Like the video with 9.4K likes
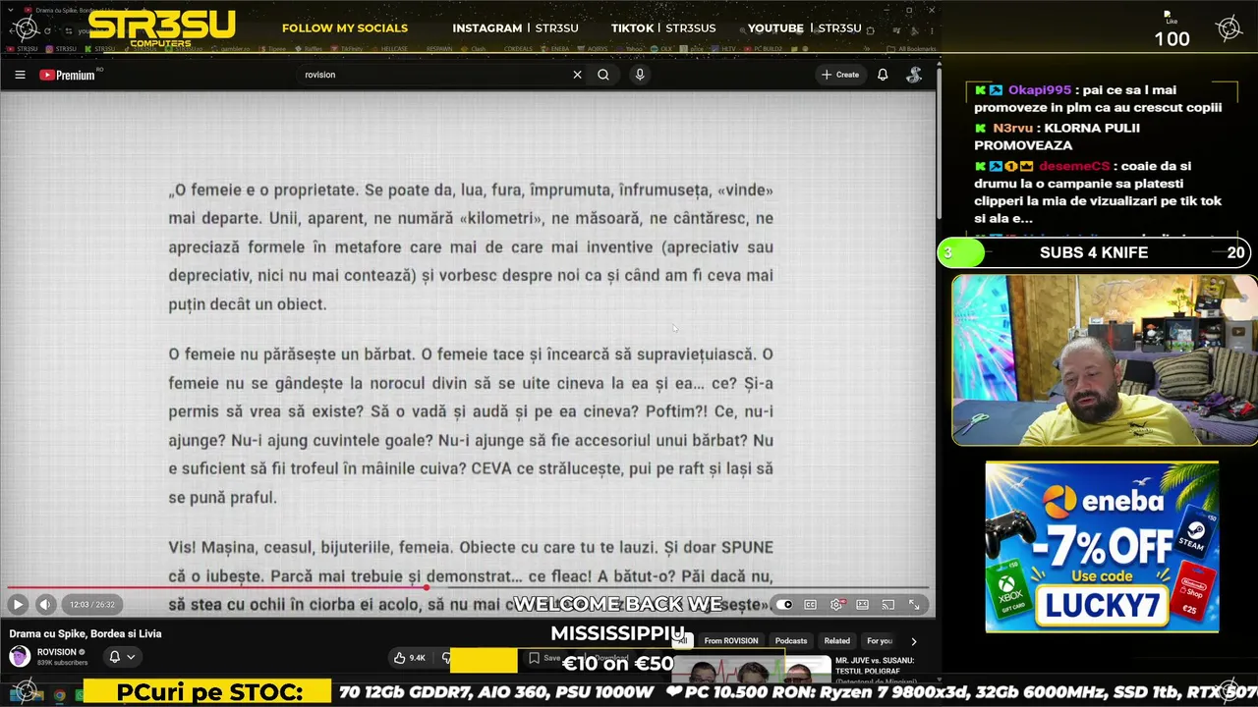 coord(412,658)
